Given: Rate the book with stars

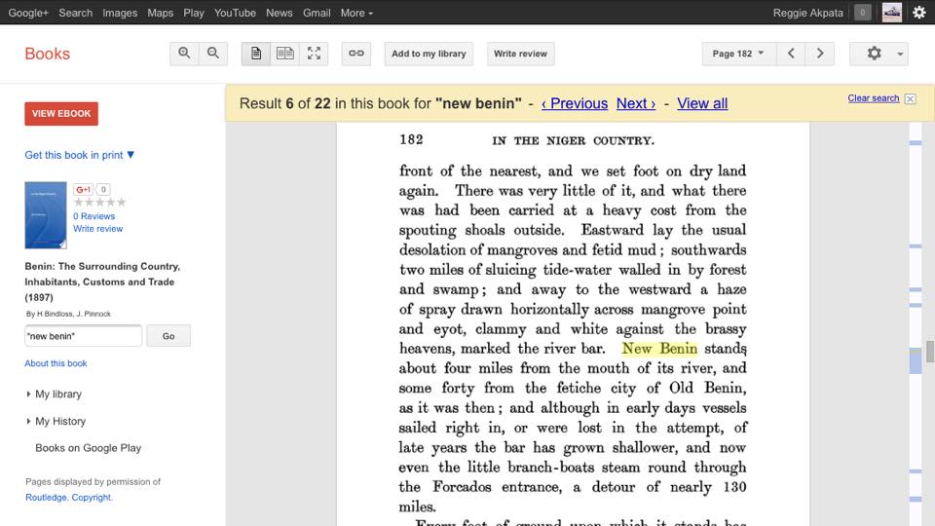Looking at the screenshot, I should coord(99,203).
